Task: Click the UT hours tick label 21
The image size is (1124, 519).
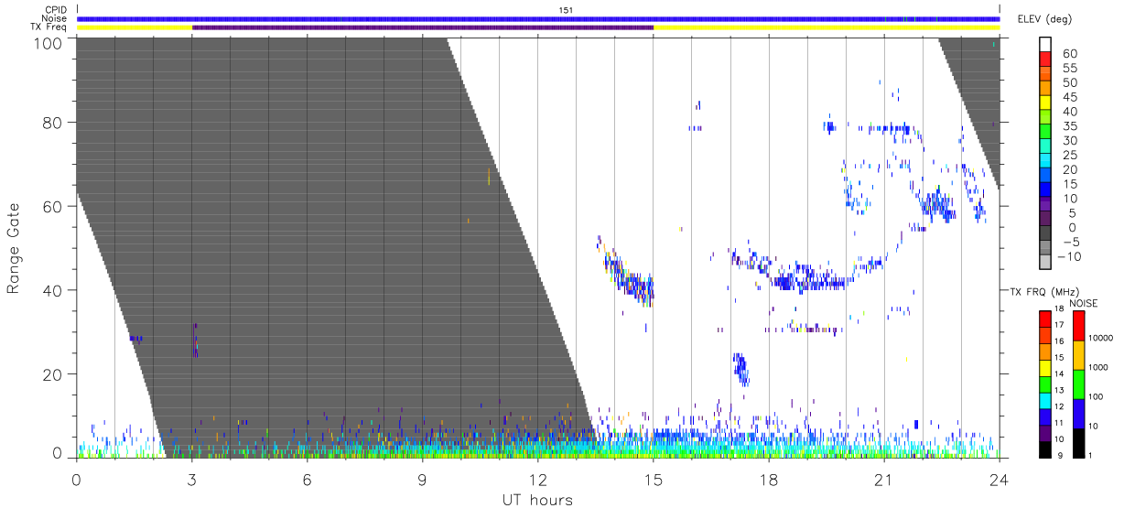Action: [884, 480]
